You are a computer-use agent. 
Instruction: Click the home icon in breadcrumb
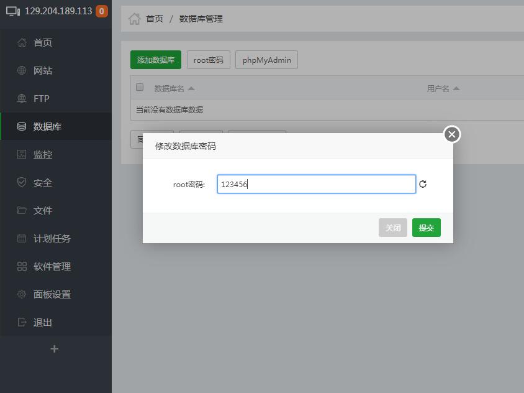point(134,19)
